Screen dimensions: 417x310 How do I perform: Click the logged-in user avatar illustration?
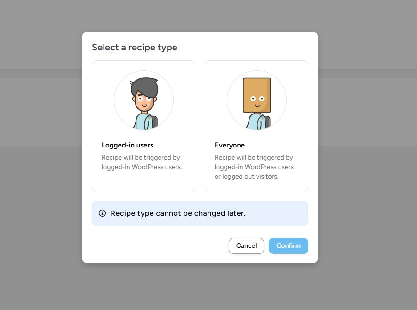click(144, 100)
